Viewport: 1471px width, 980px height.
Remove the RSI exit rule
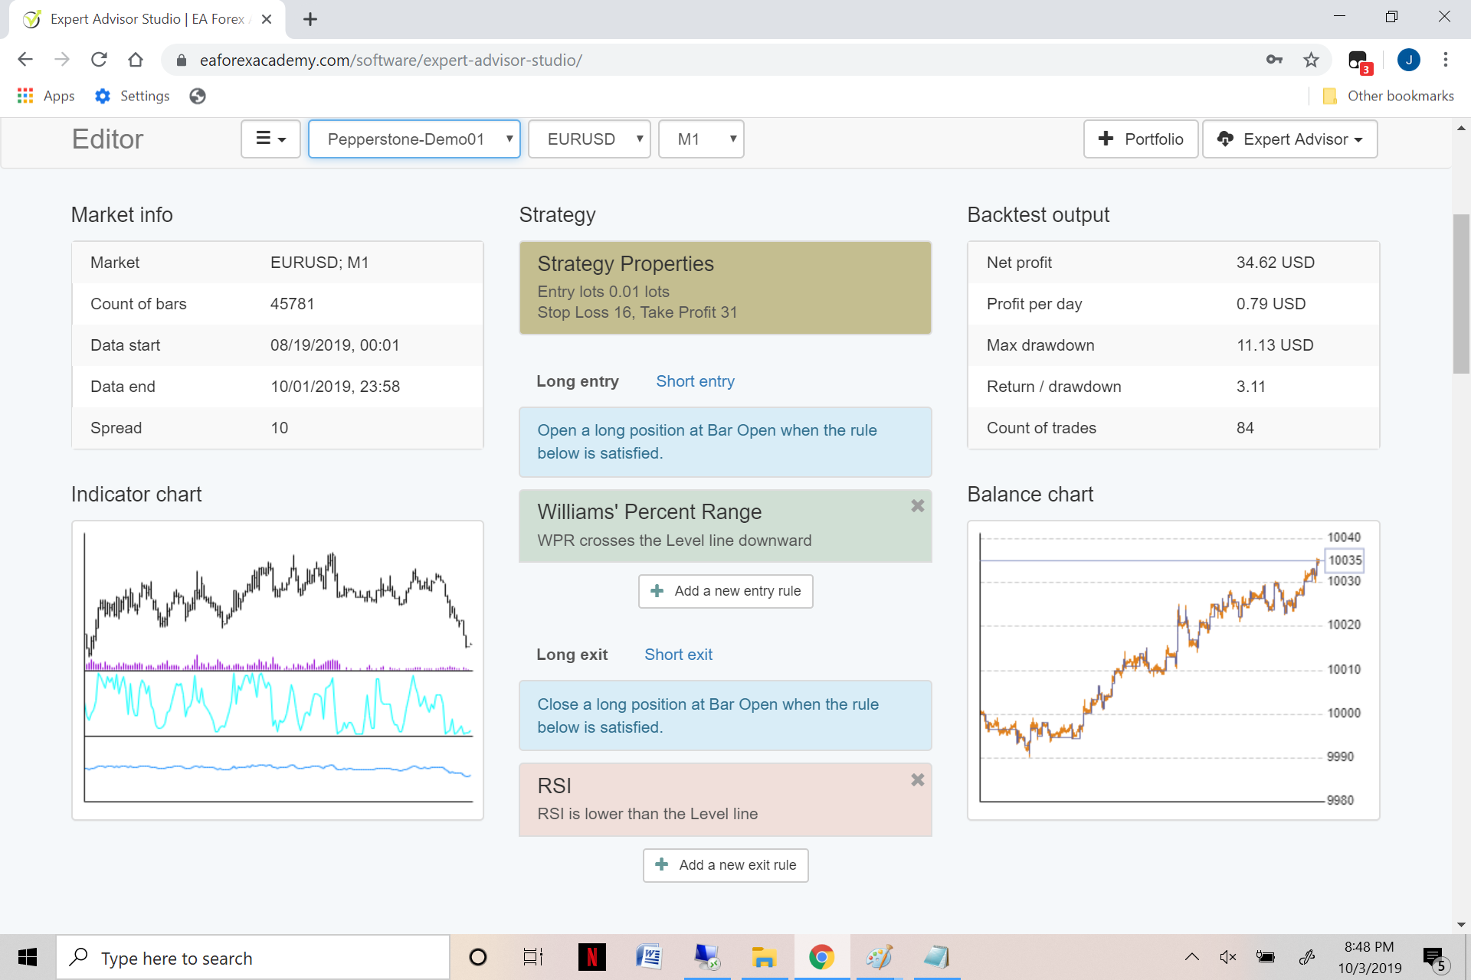[x=917, y=780]
